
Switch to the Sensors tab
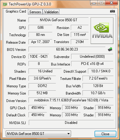[35, 12]
